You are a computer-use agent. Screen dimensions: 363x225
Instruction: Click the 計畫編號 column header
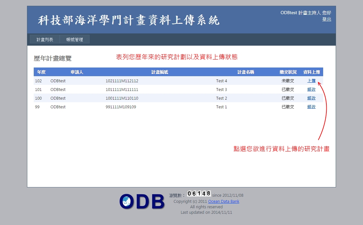160,72
